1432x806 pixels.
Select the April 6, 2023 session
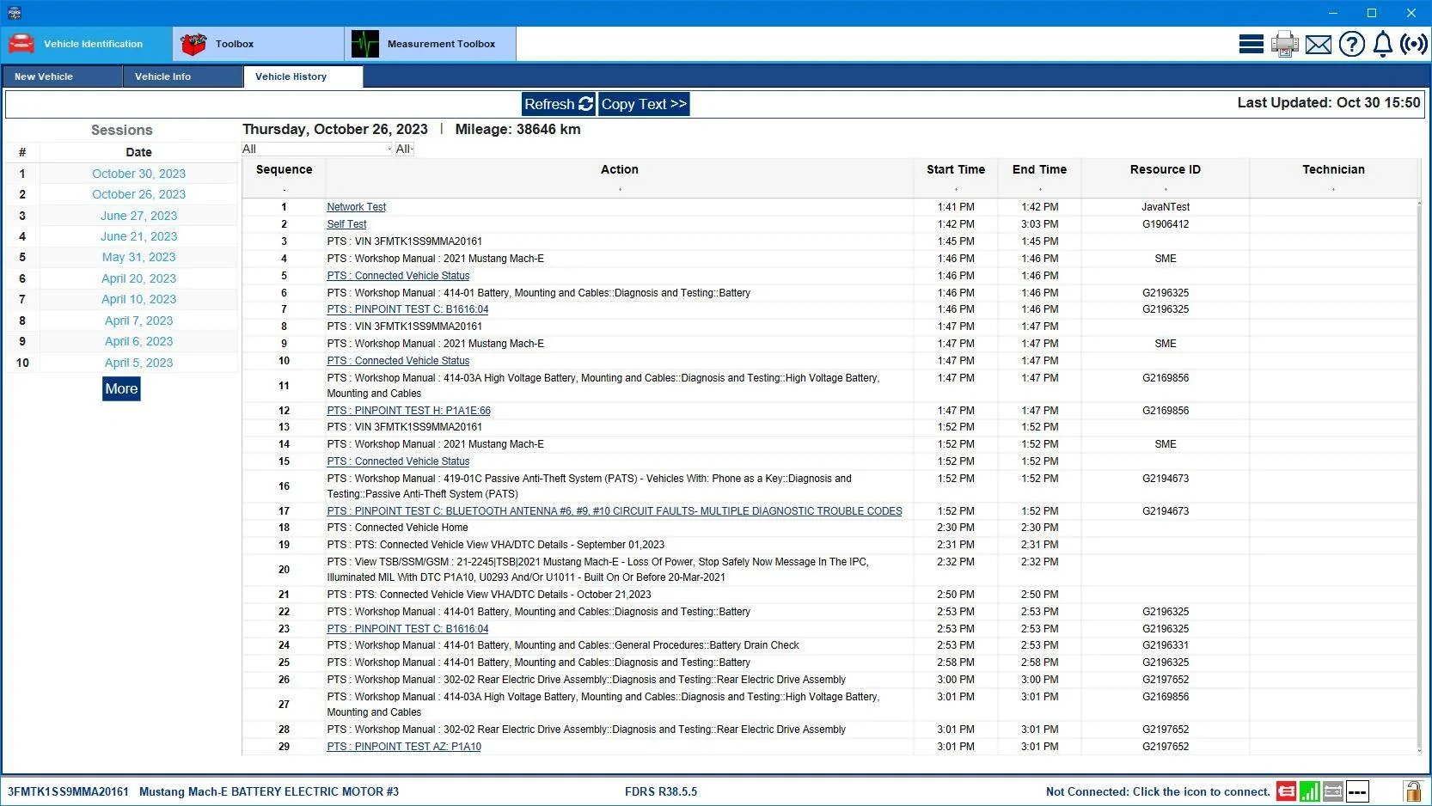tap(138, 341)
